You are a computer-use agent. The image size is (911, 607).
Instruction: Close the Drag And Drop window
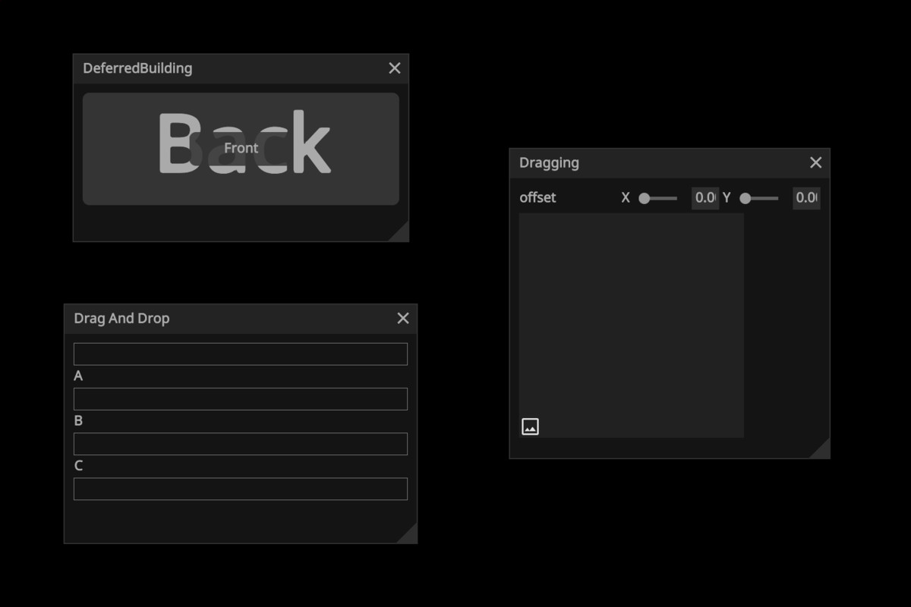point(403,319)
